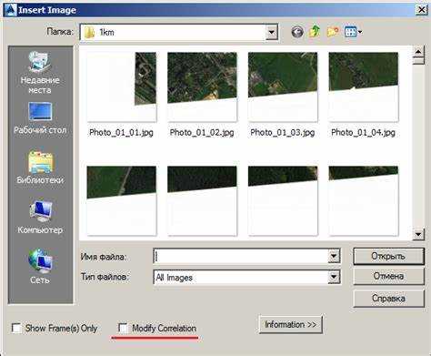Screen dimensions: 431x356
Task: Enable the Show Frame(s) Only checkbox
Action: point(16,328)
